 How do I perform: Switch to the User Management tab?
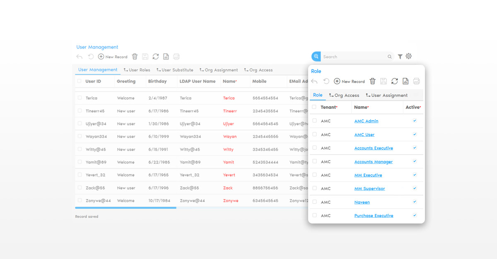pyautogui.click(x=98, y=70)
